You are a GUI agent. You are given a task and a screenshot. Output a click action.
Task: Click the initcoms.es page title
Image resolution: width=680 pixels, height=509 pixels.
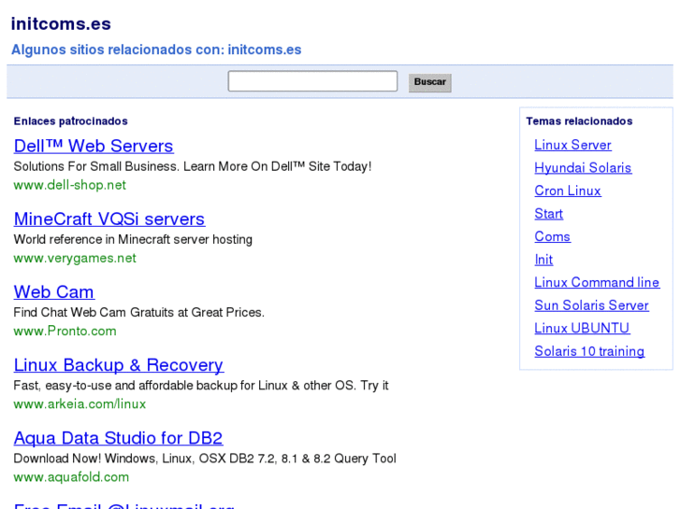click(61, 24)
